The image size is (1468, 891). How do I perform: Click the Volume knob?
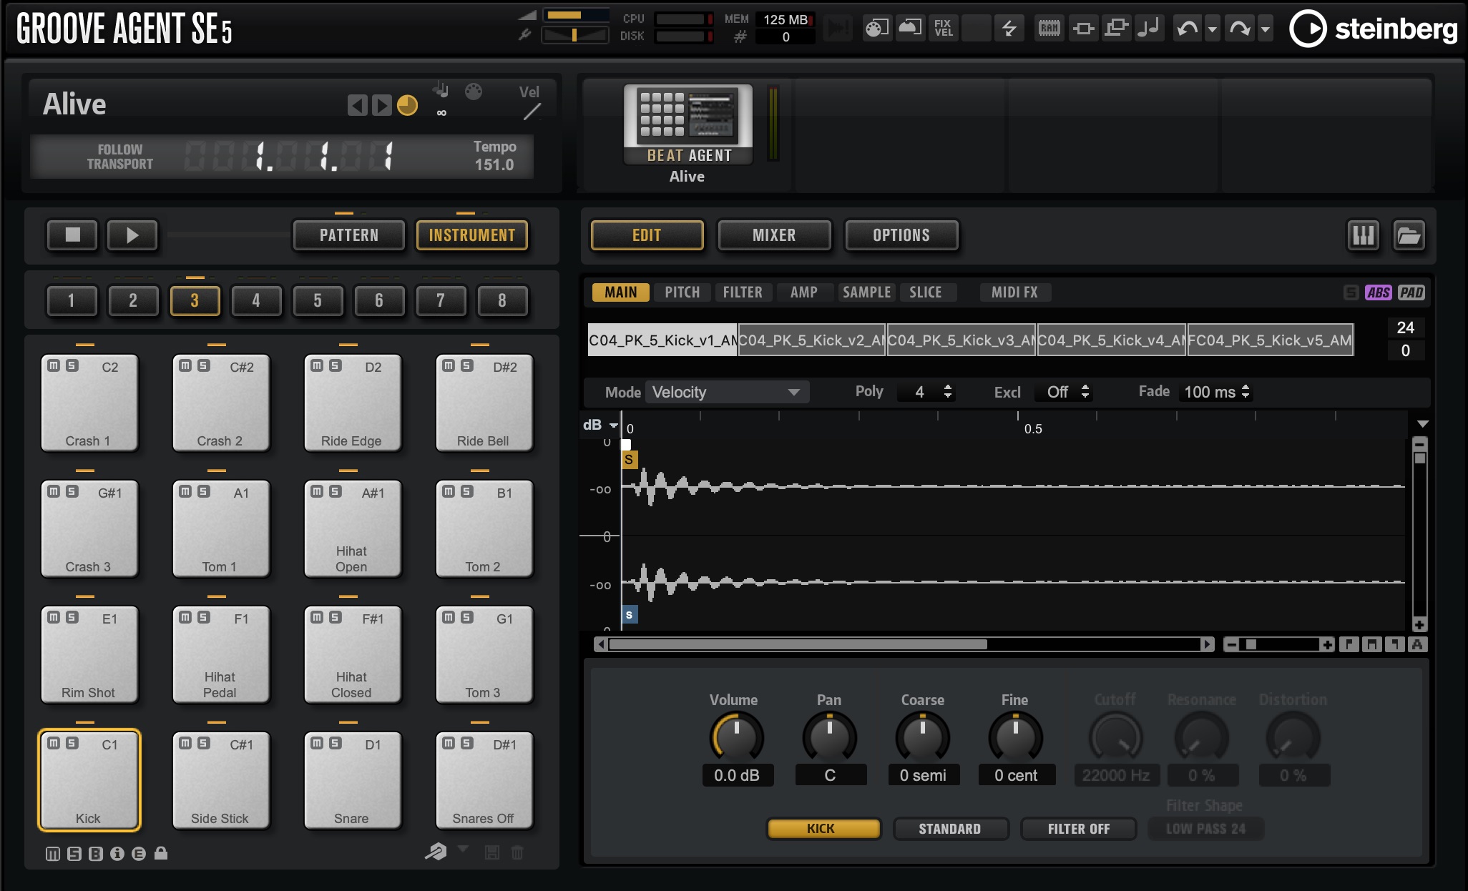(737, 737)
